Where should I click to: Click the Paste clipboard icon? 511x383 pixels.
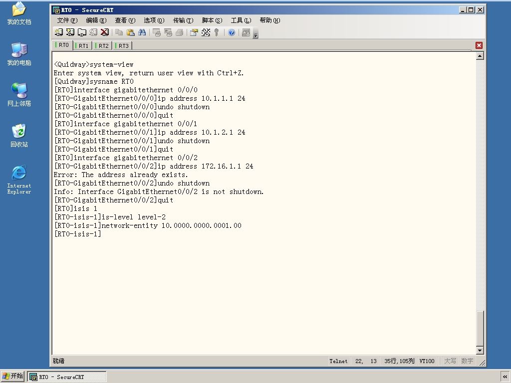130,32
